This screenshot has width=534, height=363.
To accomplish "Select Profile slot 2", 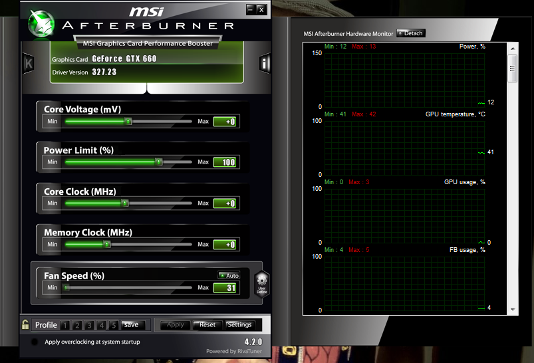I will (77, 325).
